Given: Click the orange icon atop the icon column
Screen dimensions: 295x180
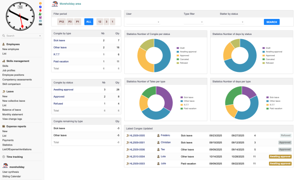Looking at the screenshot, I should point(40,3).
